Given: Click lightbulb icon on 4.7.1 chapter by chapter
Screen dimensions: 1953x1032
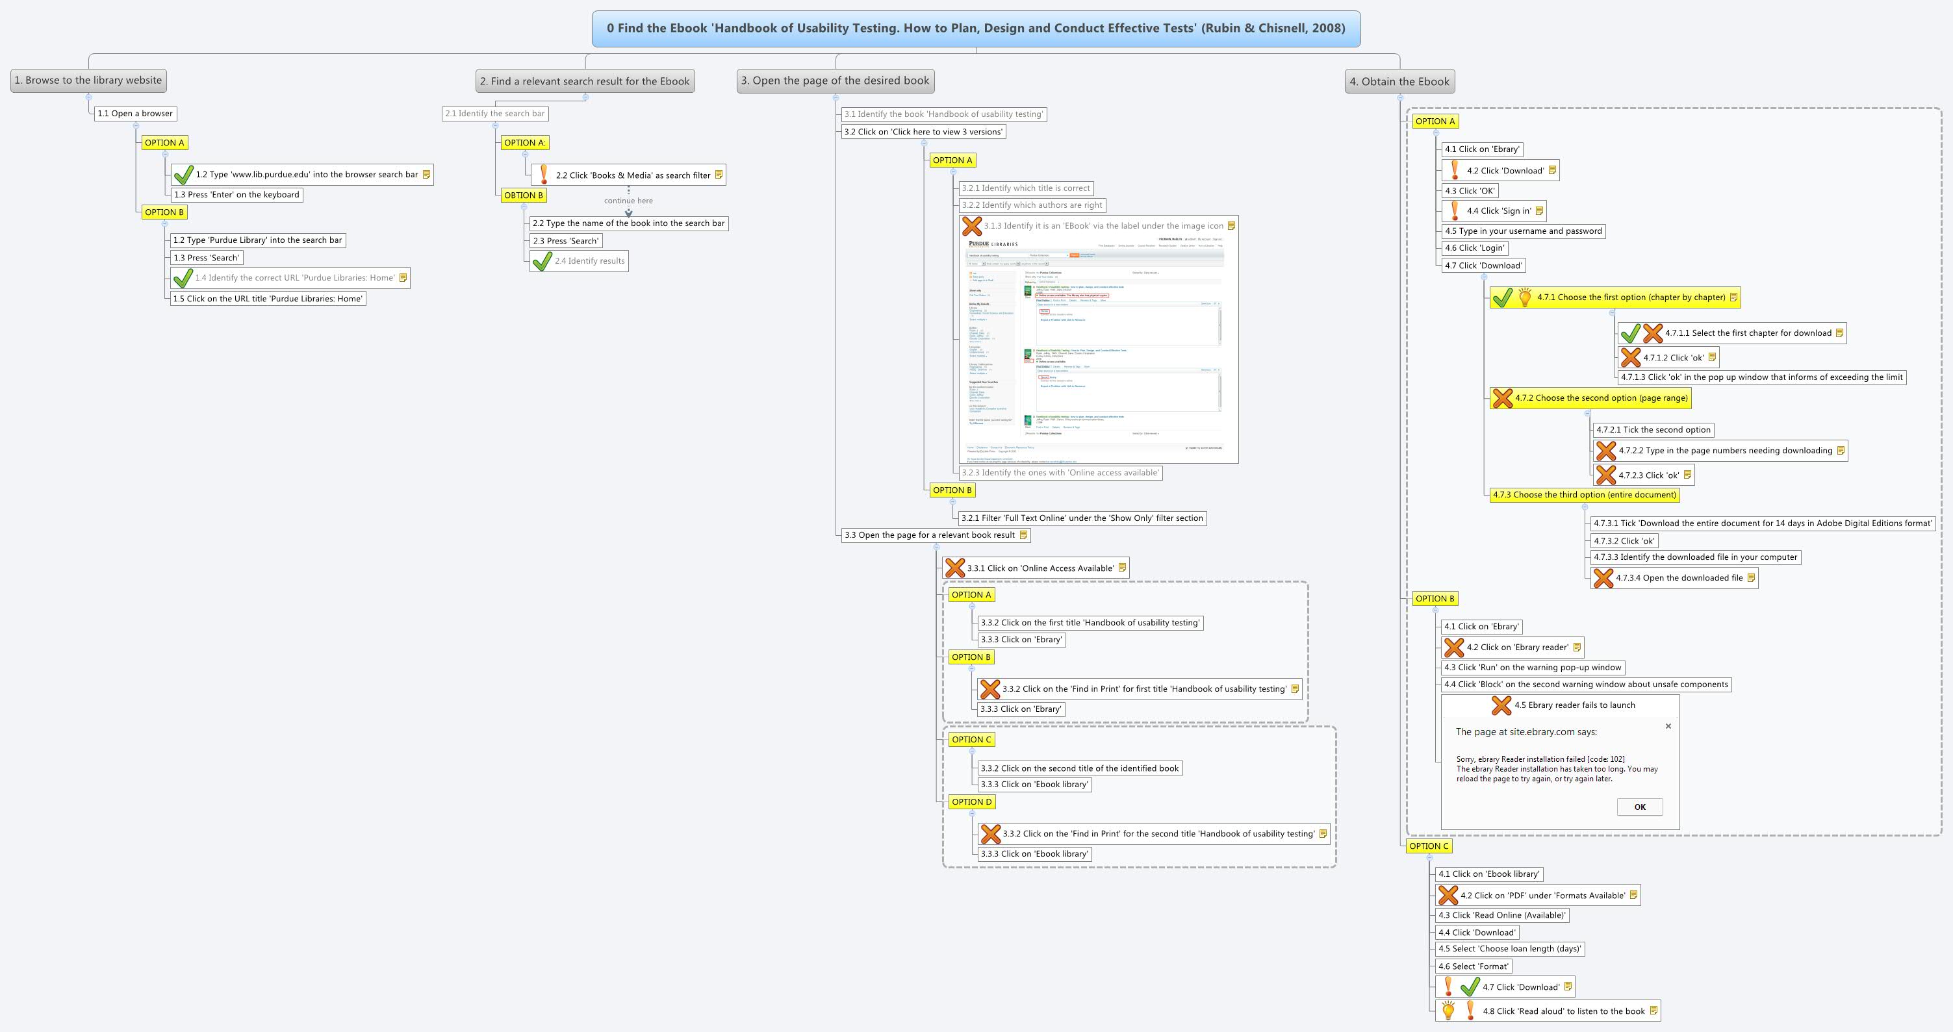Looking at the screenshot, I should tap(1525, 297).
